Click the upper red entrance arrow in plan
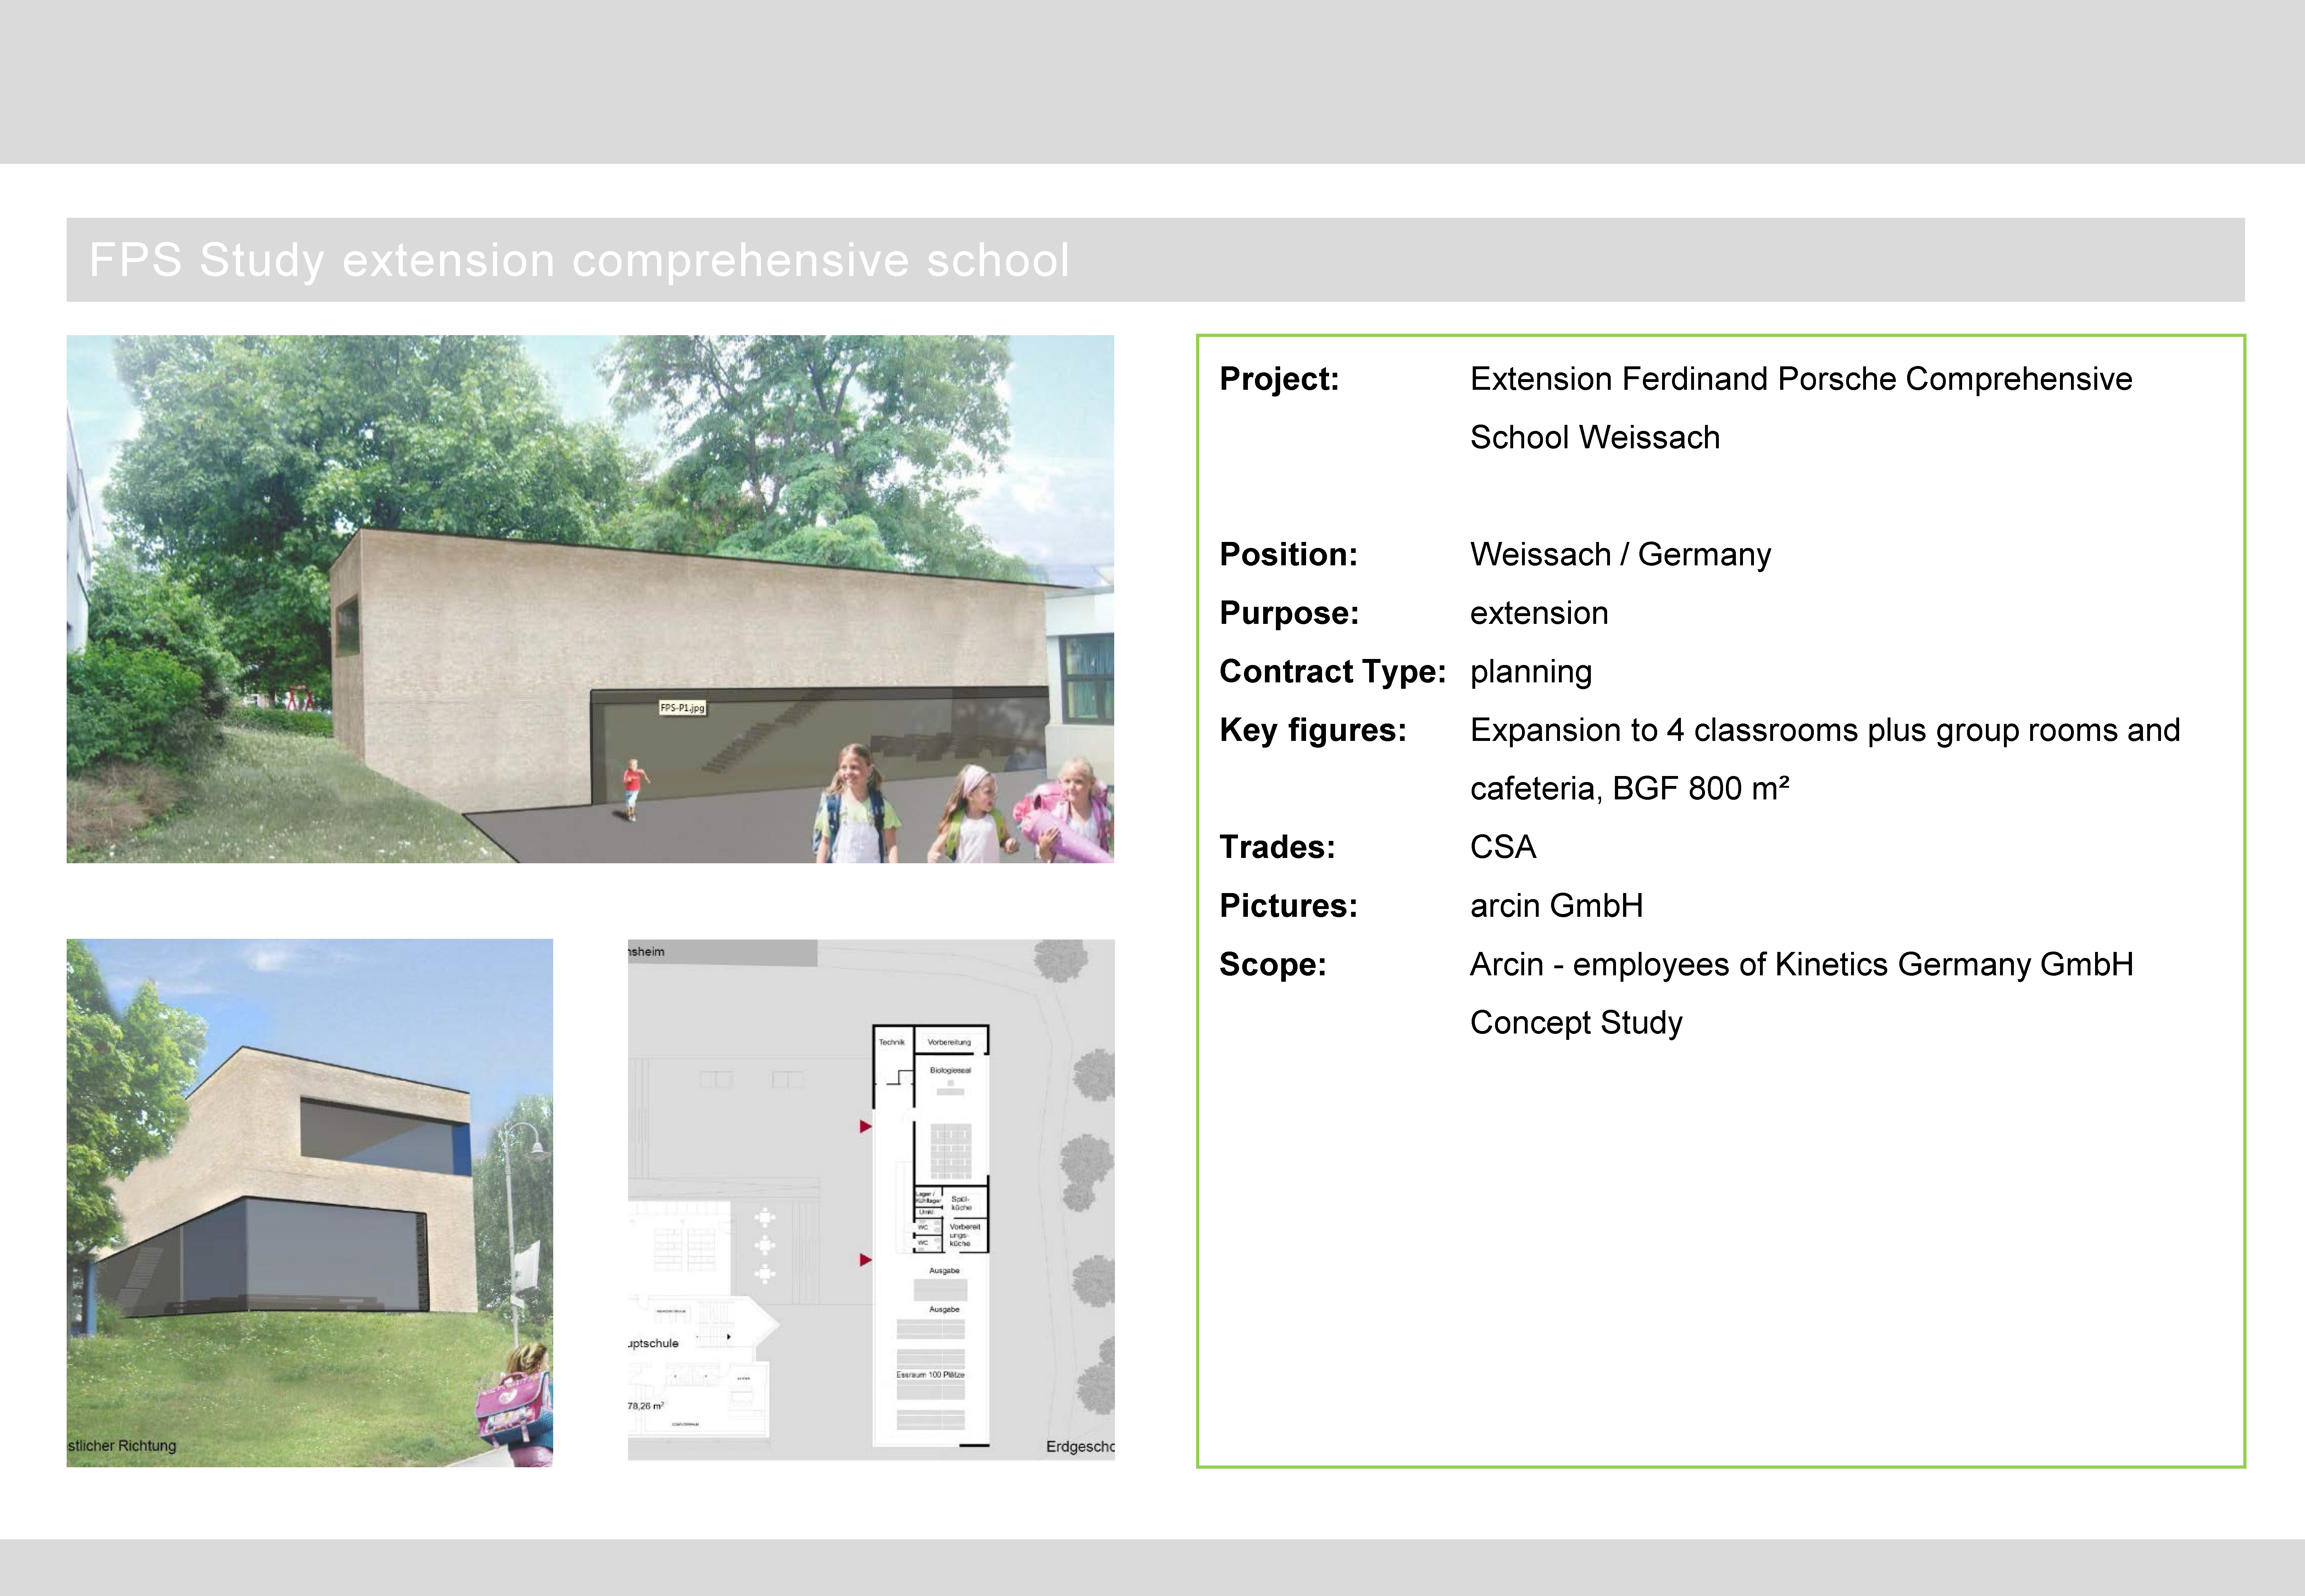Image resolution: width=2305 pixels, height=1596 pixels. tap(866, 1127)
